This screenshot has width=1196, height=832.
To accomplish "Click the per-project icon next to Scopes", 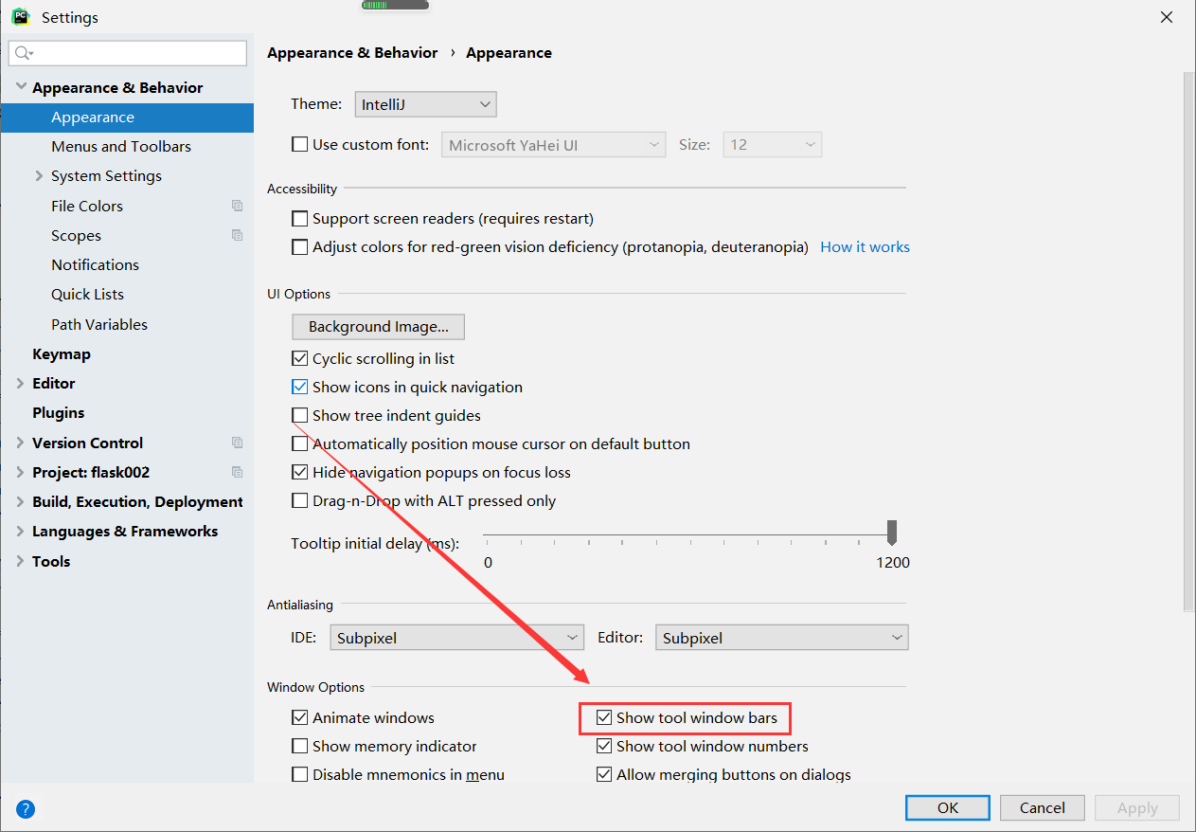I will point(236,235).
